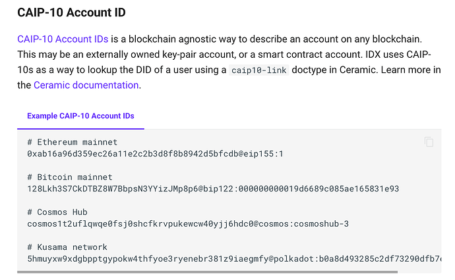Click the Bitcoin 128Lkh address text
The width and height of the screenshot is (455, 280).
(112, 189)
